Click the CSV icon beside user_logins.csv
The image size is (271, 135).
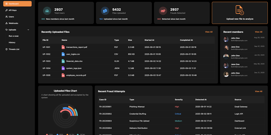coord(63,54)
